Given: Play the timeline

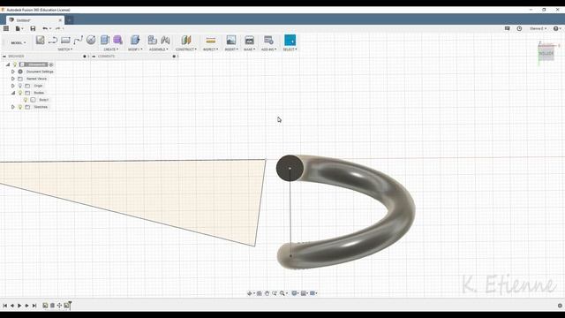Looking at the screenshot, I should 19,306.
